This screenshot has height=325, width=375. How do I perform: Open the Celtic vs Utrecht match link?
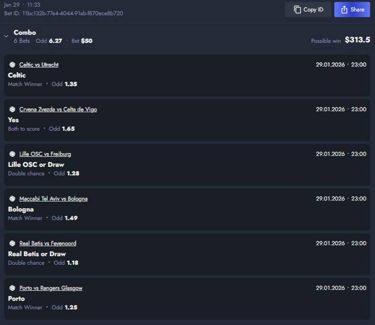point(39,65)
